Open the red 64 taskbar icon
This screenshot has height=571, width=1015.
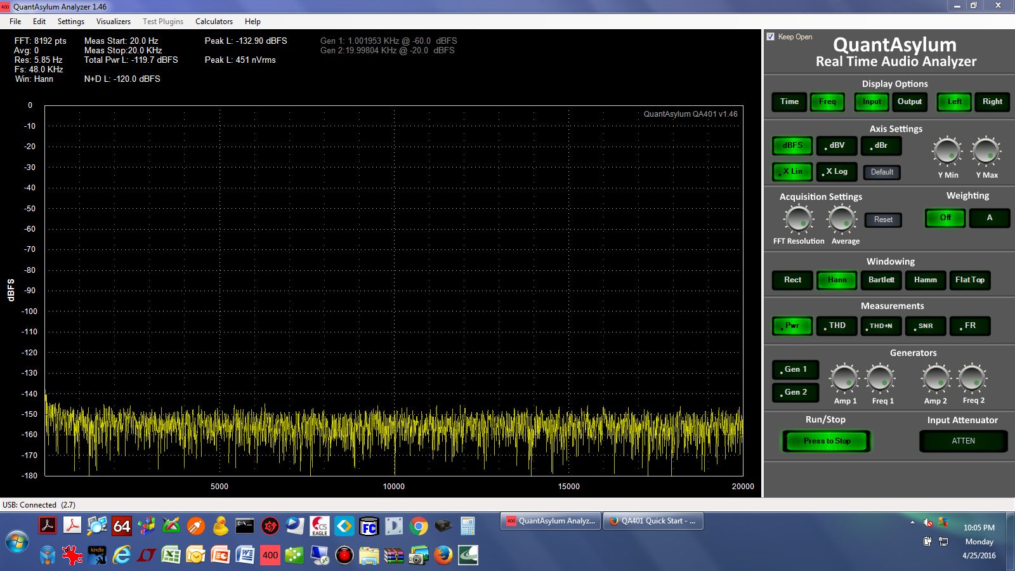pyautogui.click(x=122, y=526)
